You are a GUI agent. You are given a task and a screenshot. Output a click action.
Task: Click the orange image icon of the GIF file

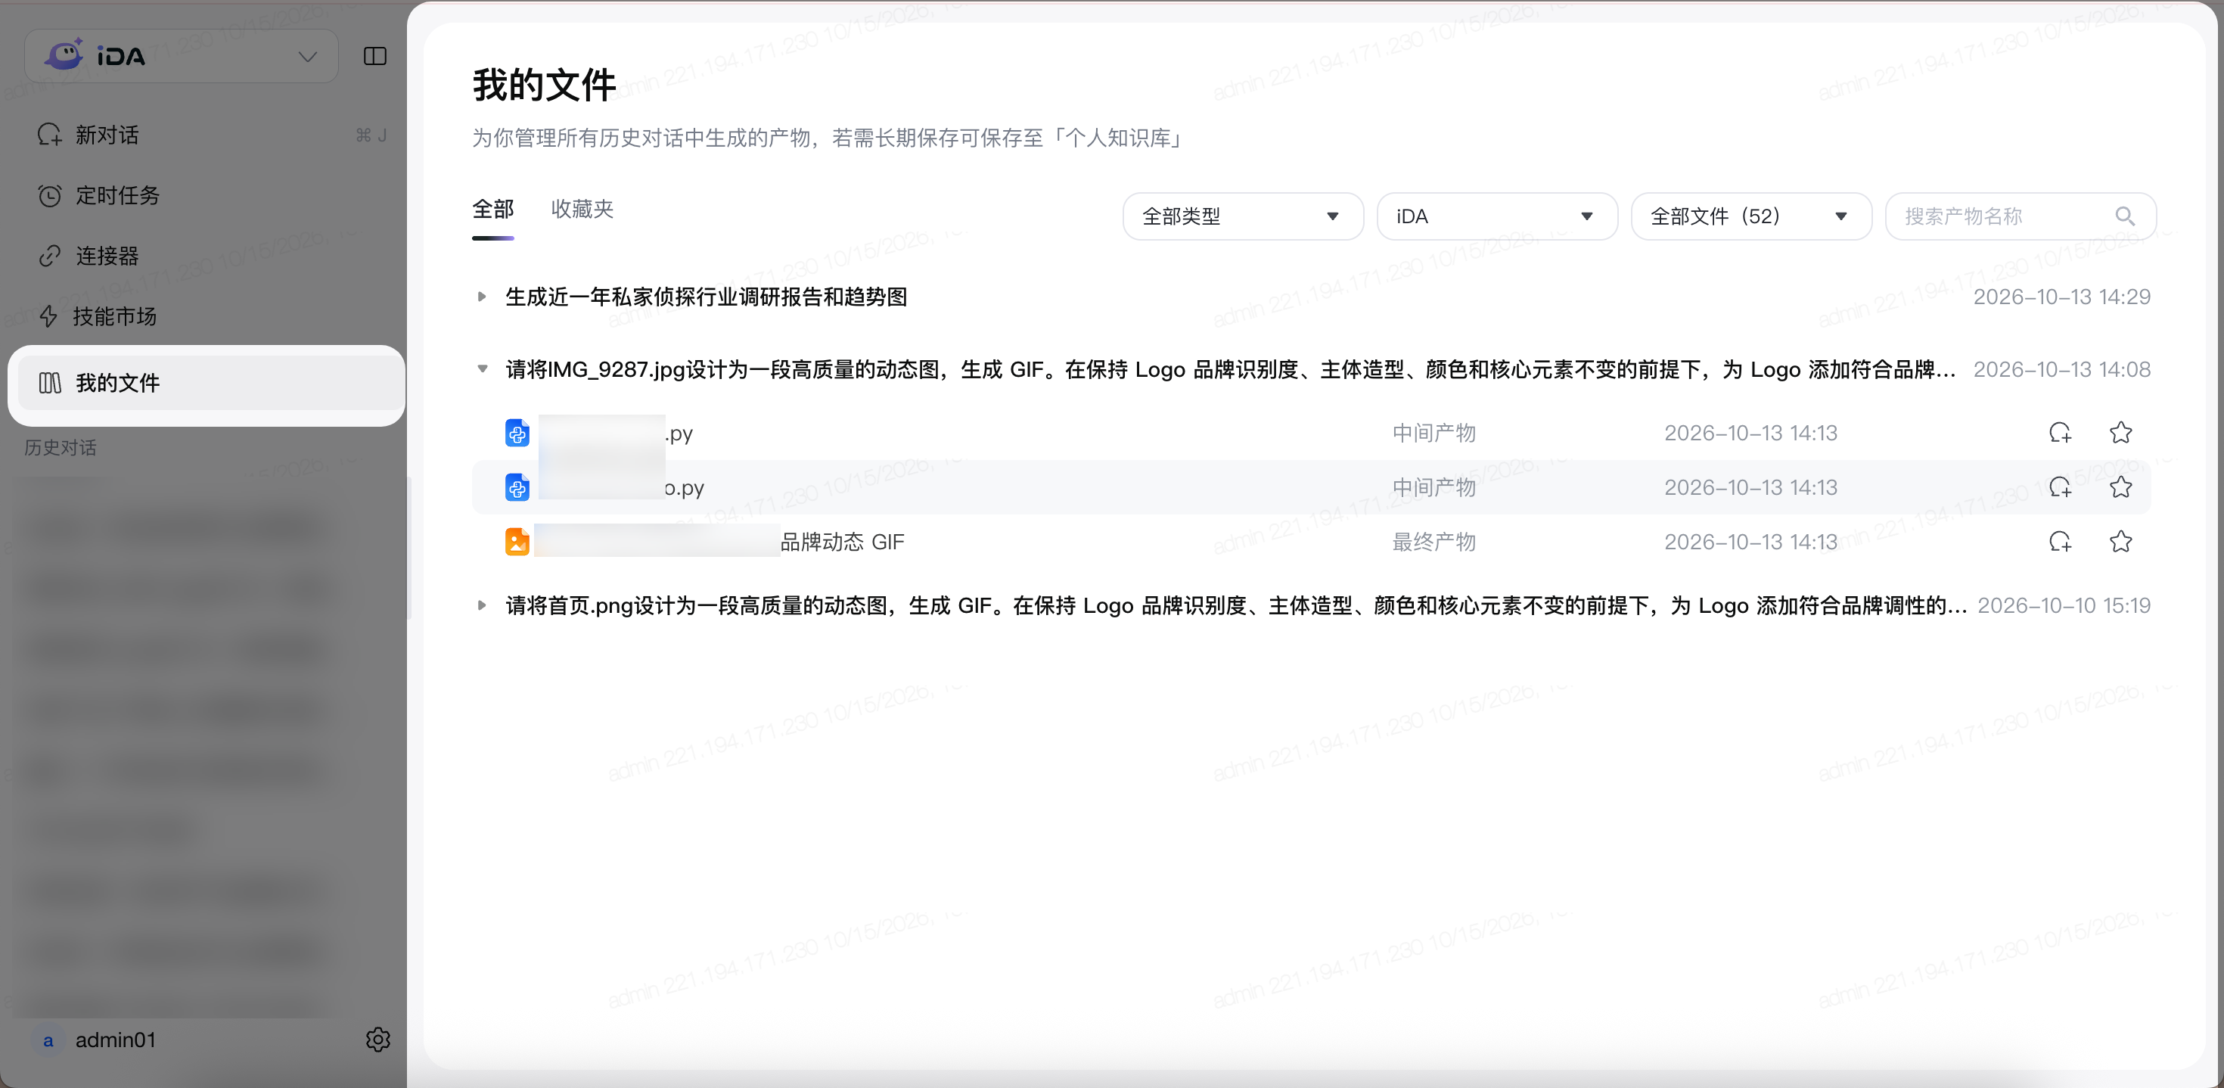517,542
